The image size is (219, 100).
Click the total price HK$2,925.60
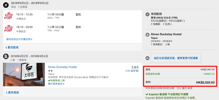pyautogui.click(x=205, y=83)
